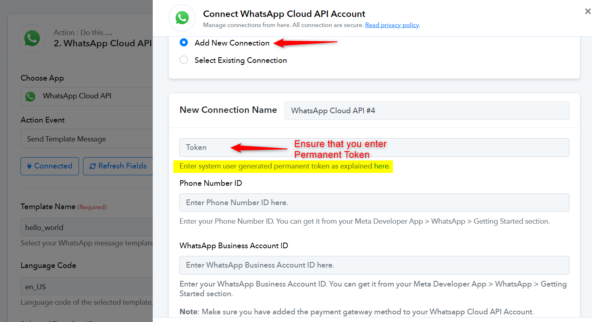Open the Choose App dropdown
The height and width of the screenshot is (322, 592).
click(87, 96)
